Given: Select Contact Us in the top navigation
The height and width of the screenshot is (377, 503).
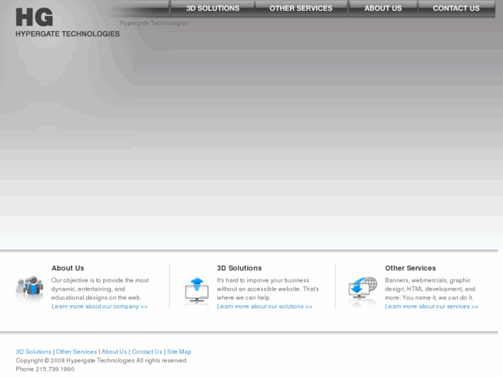Looking at the screenshot, I should (x=456, y=8).
